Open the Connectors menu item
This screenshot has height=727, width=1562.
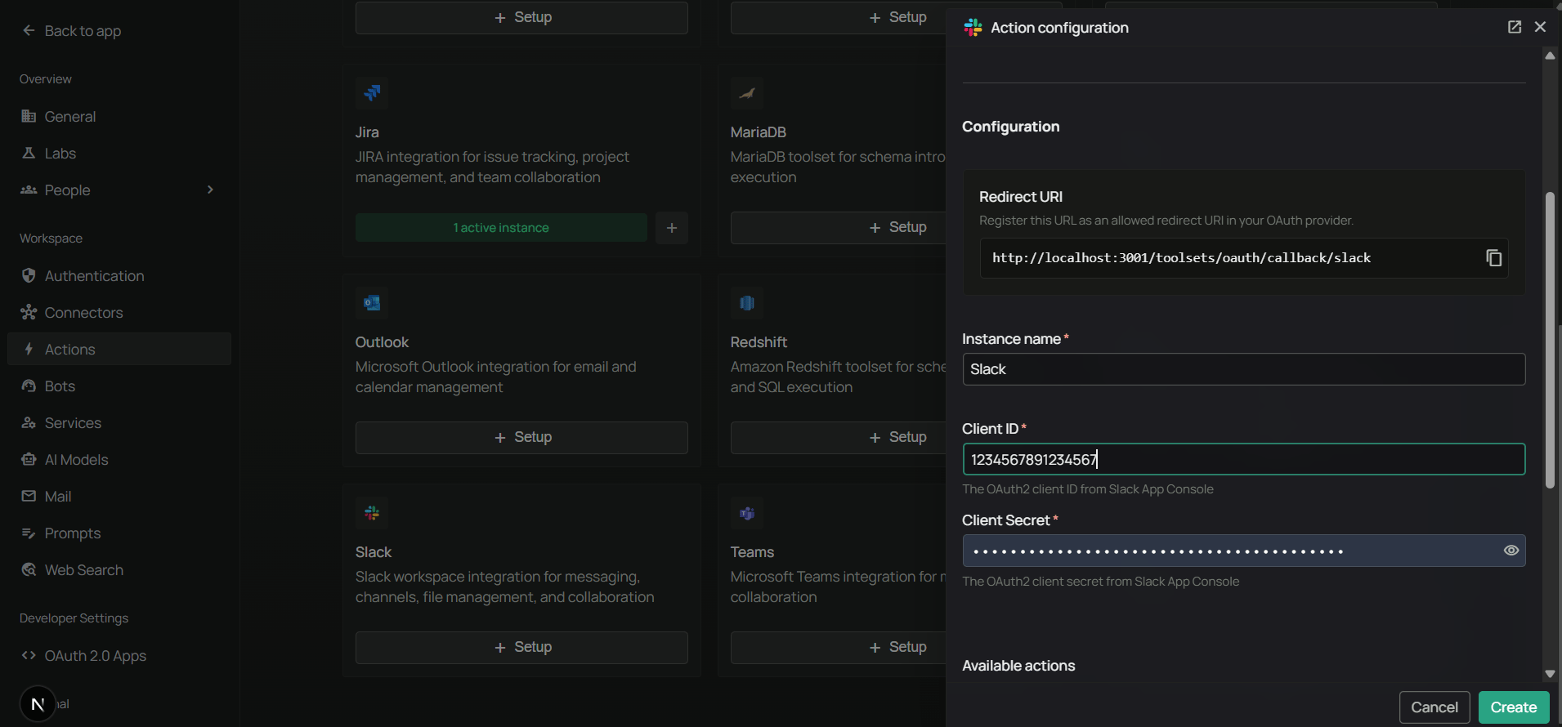[x=119, y=312]
